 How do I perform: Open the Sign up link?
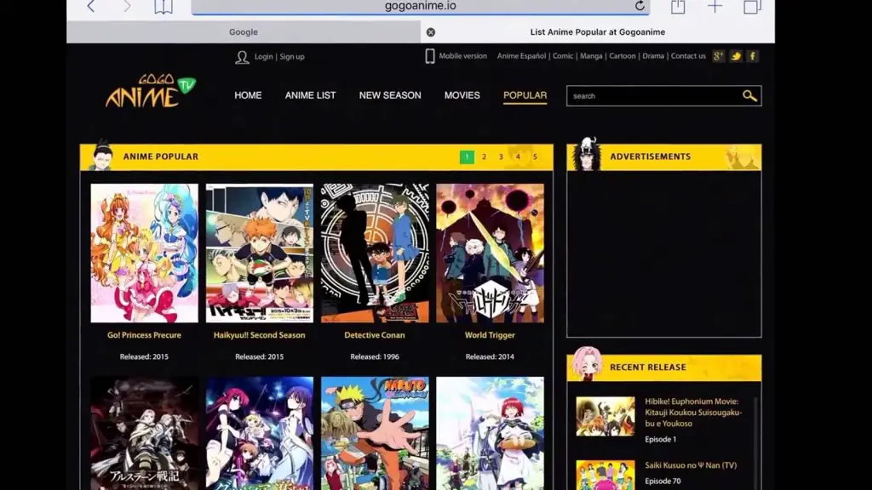click(292, 57)
